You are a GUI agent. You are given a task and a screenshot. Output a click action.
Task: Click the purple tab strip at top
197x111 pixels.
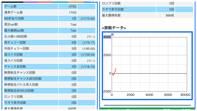click(x=31, y=2)
